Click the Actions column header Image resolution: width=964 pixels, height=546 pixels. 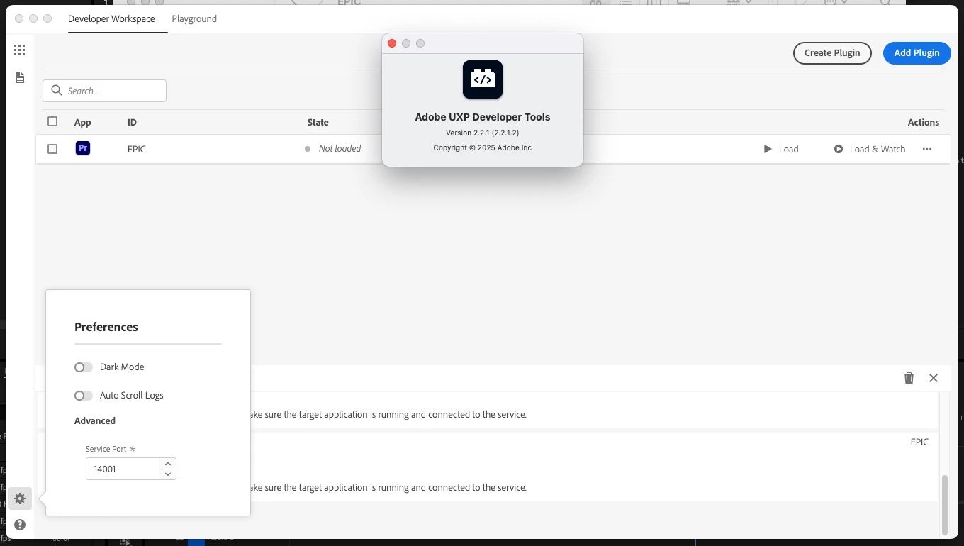(924, 122)
